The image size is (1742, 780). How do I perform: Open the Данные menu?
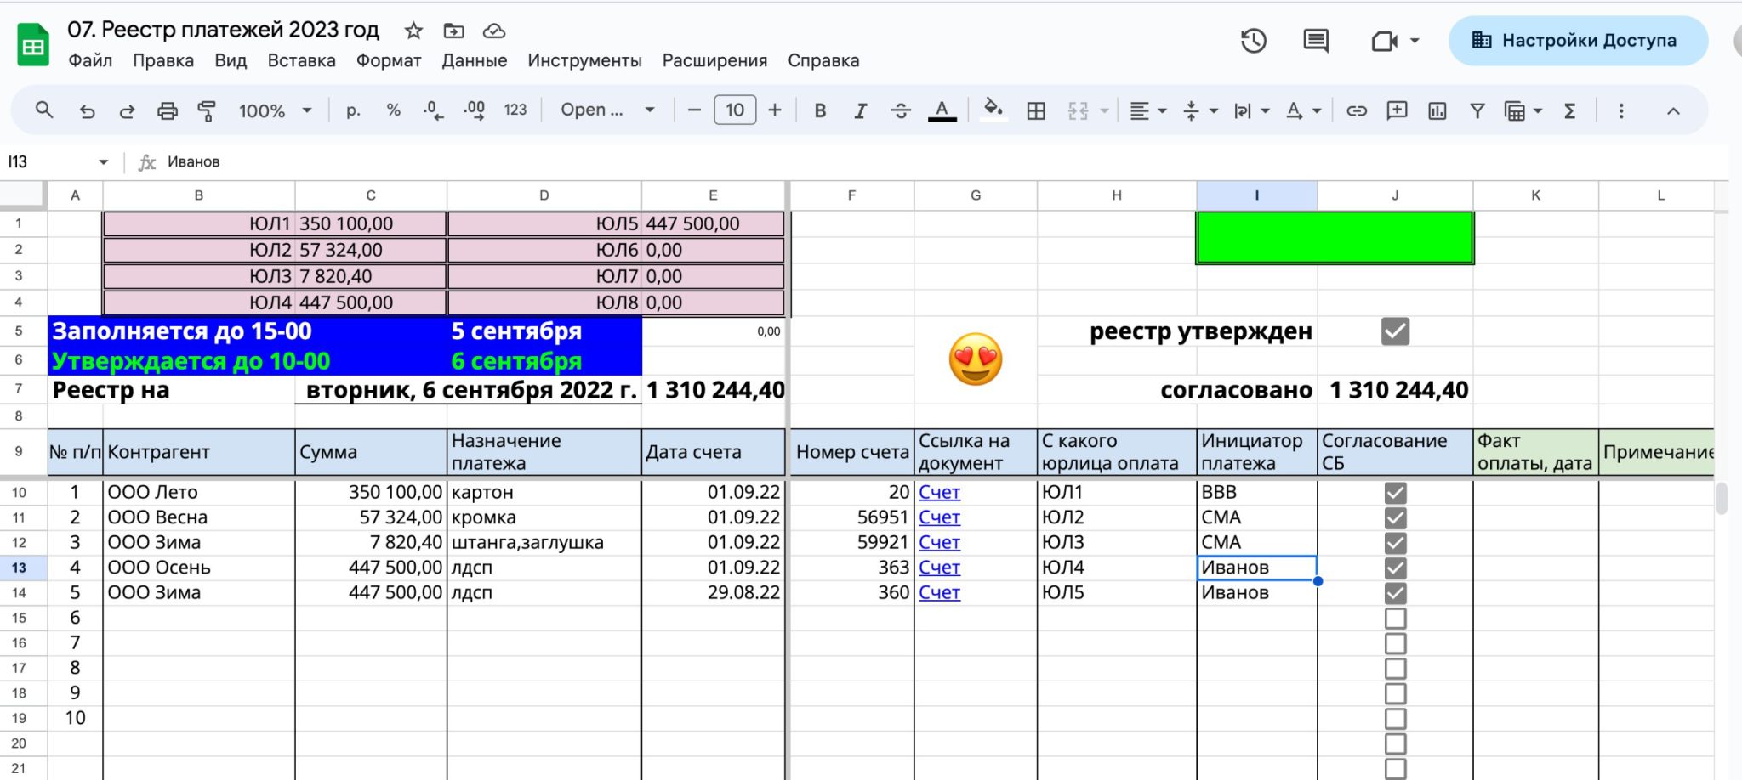[474, 61]
